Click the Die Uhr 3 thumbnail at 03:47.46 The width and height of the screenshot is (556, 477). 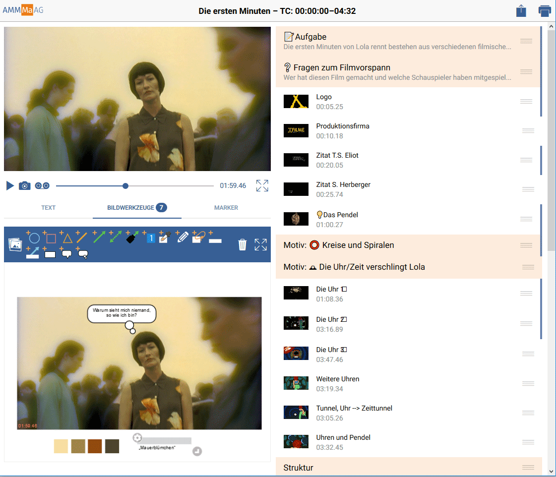(x=296, y=354)
